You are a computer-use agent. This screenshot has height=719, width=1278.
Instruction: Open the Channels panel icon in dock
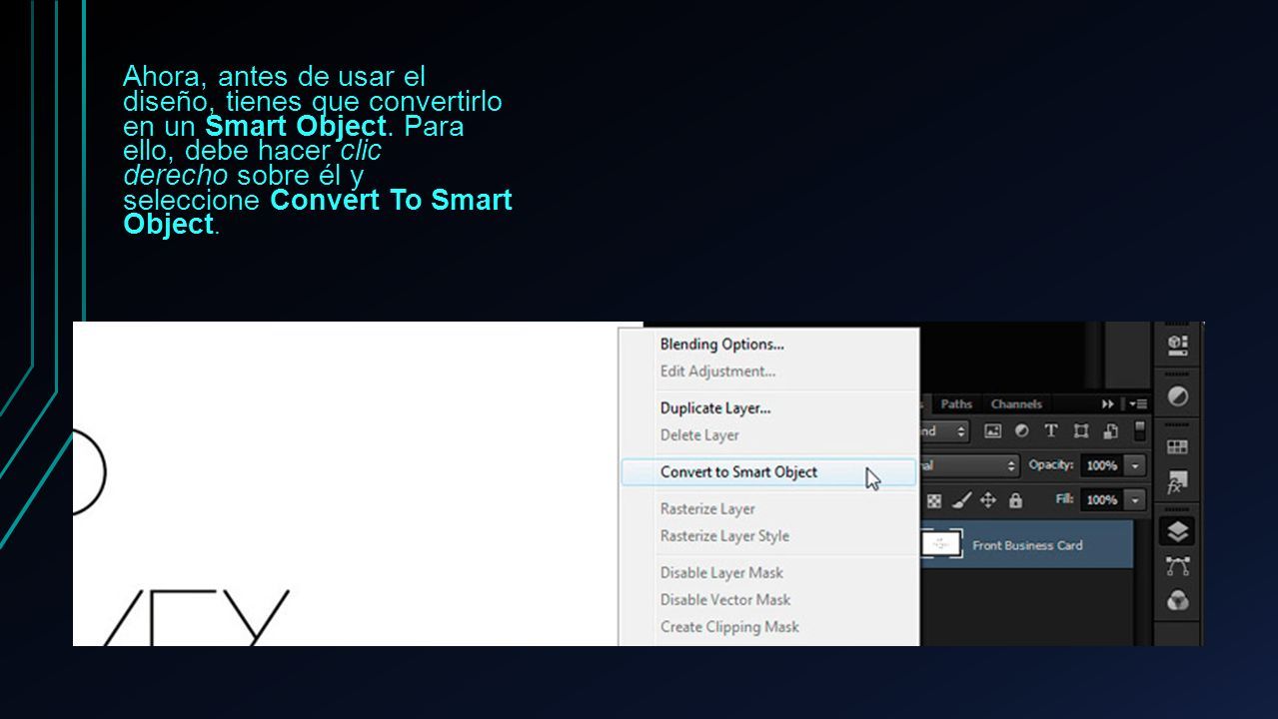(1178, 601)
